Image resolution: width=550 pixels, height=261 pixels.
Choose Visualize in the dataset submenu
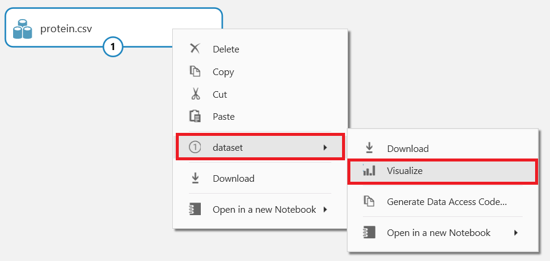pos(405,170)
